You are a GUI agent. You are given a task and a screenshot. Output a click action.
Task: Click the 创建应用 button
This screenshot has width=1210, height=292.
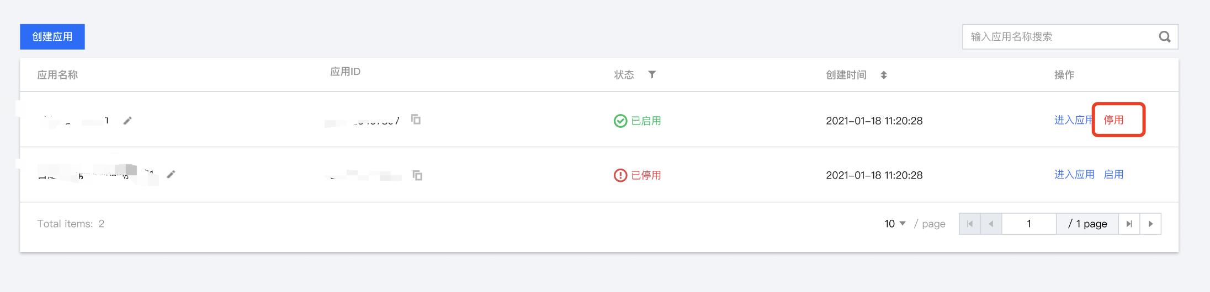[x=52, y=37]
